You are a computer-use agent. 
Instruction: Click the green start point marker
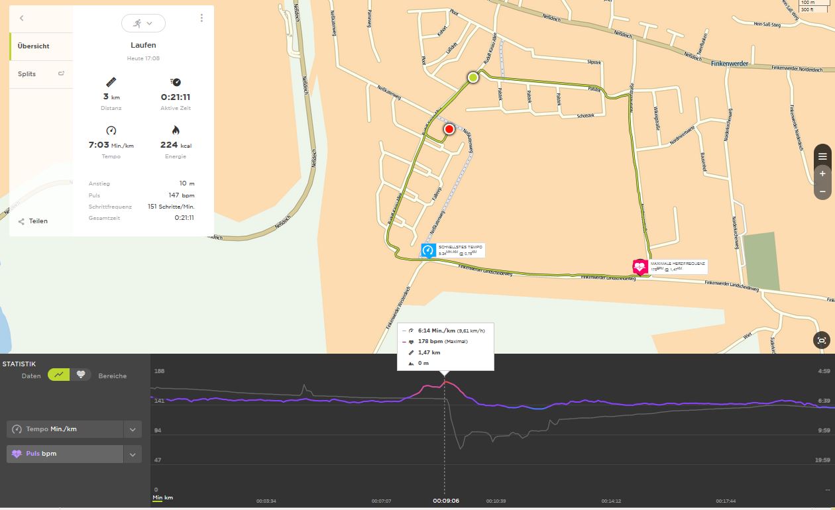click(x=473, y=77)
